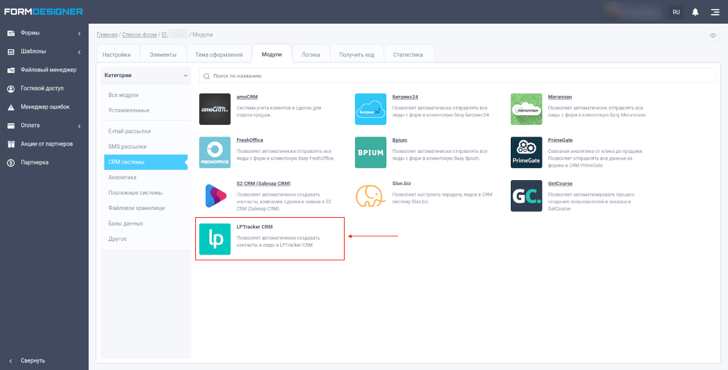Select the LPTracker CRM logo
The height and width of the screenshot is (370, 728).
coord(215,239)
